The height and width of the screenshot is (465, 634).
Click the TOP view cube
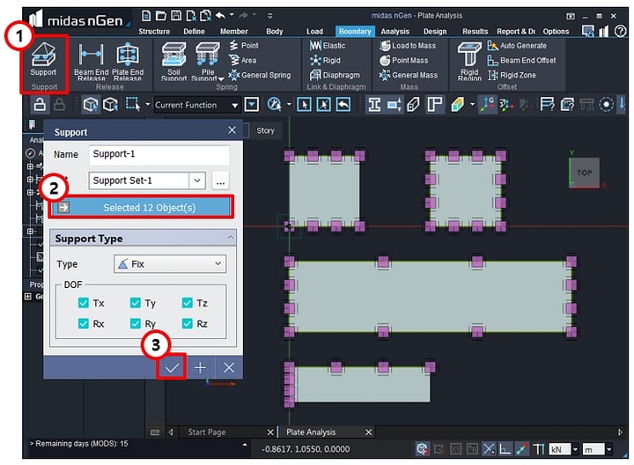coord(584,173)
